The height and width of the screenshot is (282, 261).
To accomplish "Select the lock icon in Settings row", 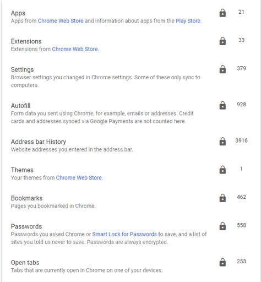I will [222, 69].
